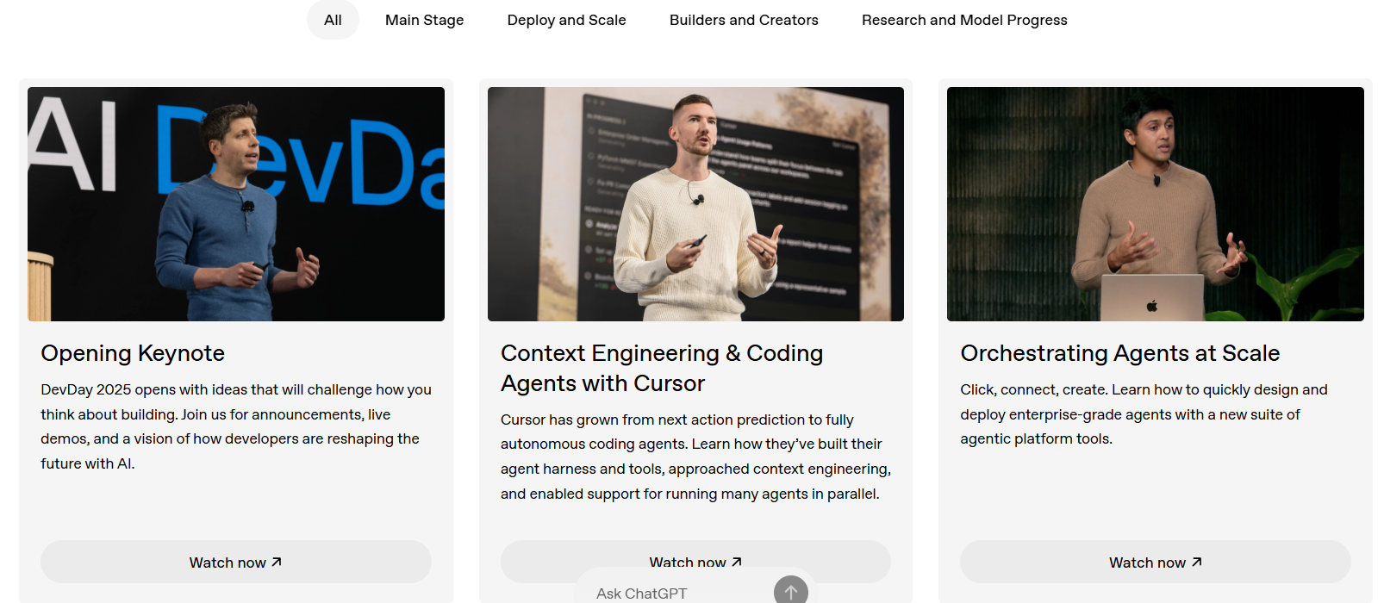Click the arrow icon in Opening Keynote's Watch now
Viewport: 1384px width, 603px height.
tap(277, 562)
